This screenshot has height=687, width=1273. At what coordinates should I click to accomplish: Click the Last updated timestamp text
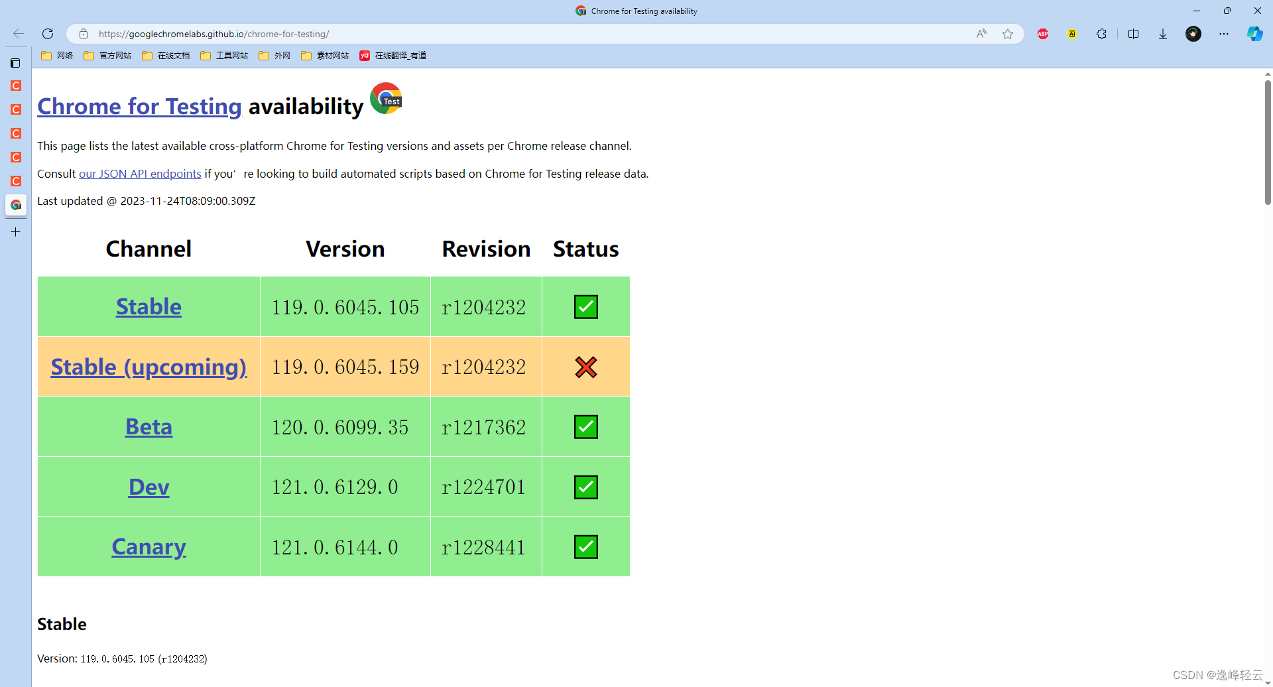tap(146, 201)
